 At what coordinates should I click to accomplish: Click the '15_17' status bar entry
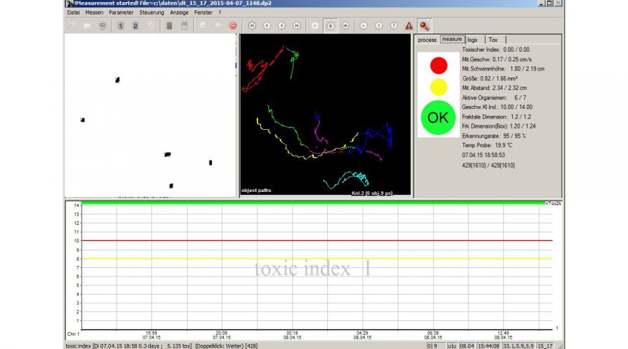click(545, 346)
